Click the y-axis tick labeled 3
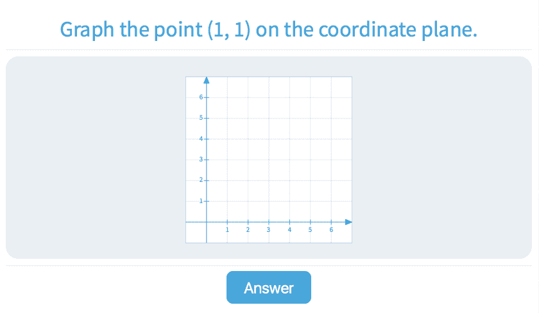This screenshot has width=539, height=321. coord(207,160)
